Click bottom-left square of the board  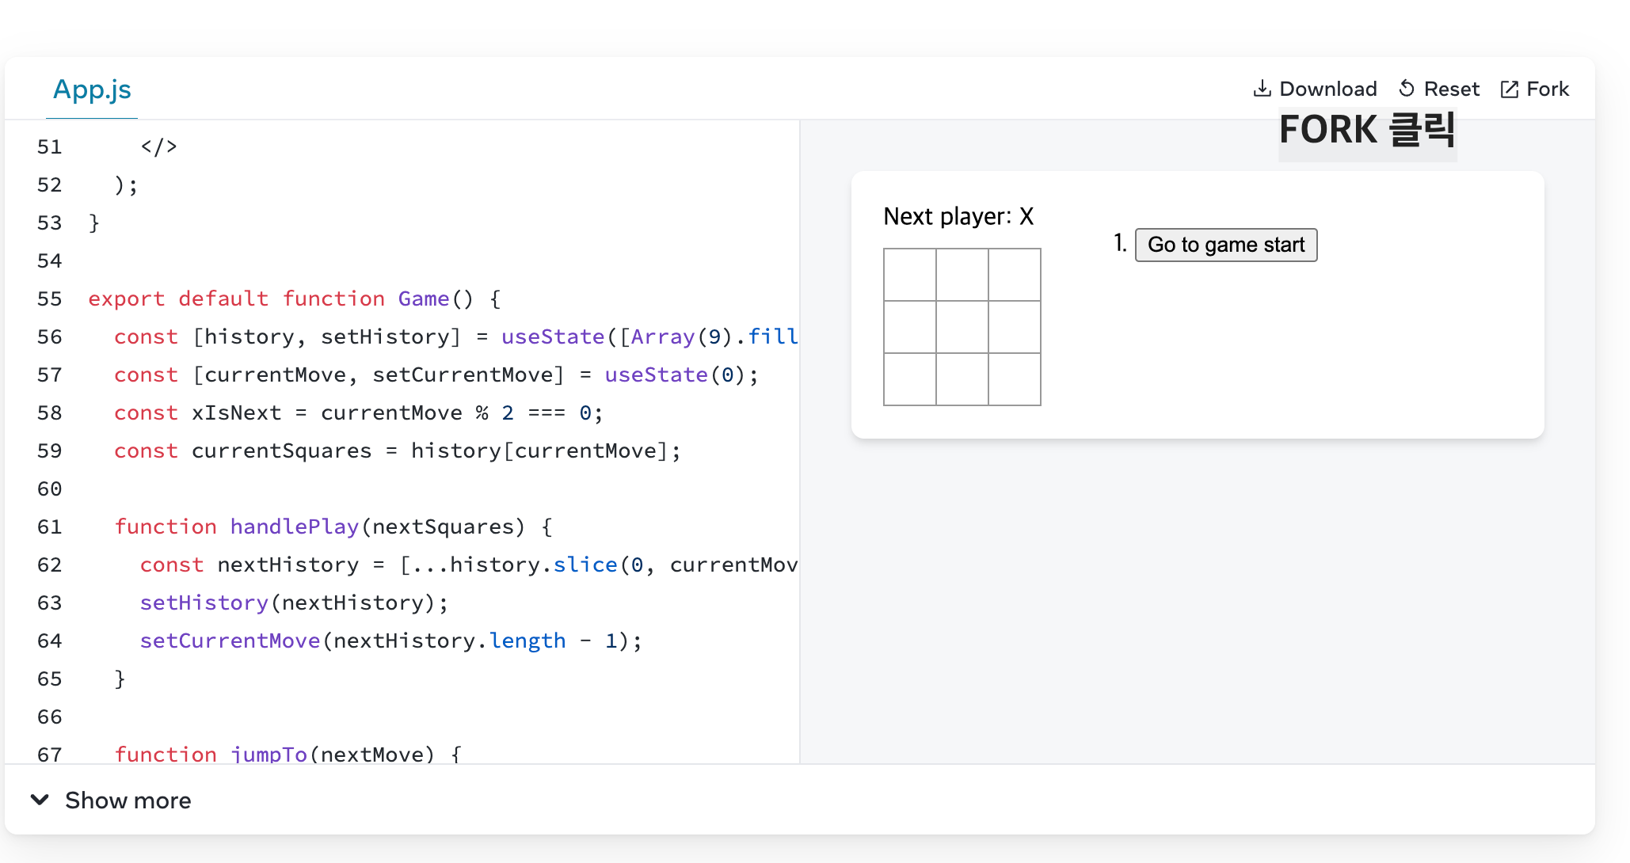[x=910, y=379]
